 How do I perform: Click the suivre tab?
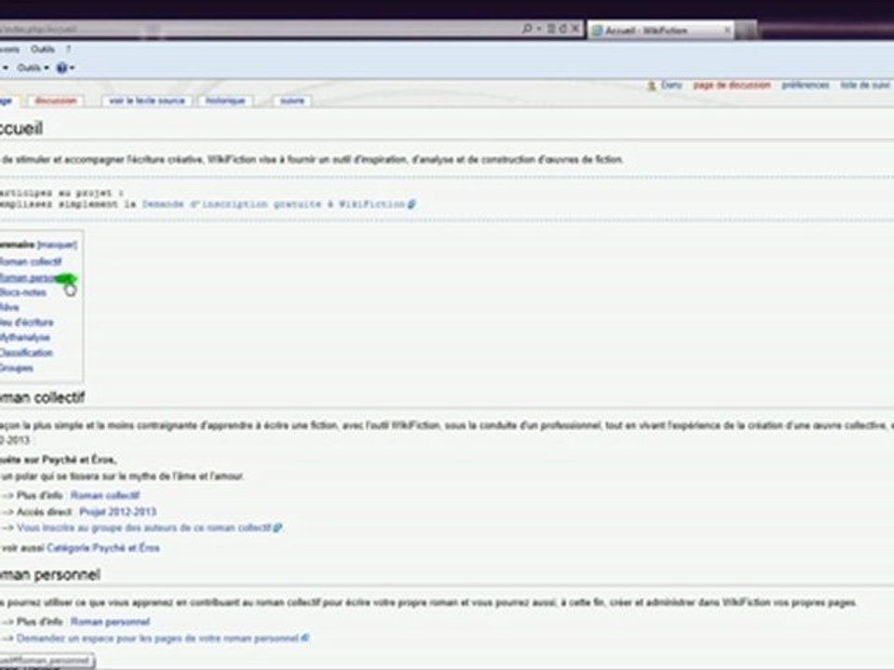[291, 100]
